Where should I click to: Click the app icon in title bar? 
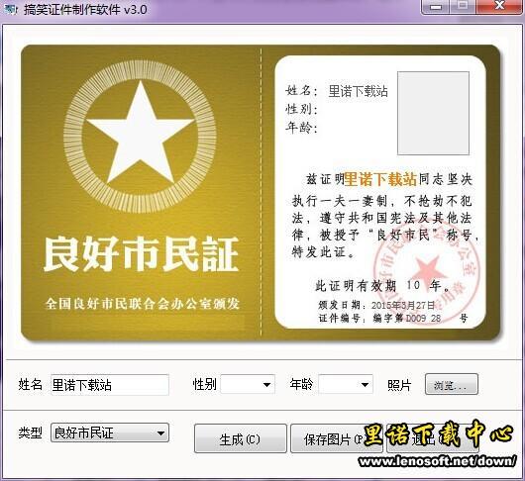point(10,9)
